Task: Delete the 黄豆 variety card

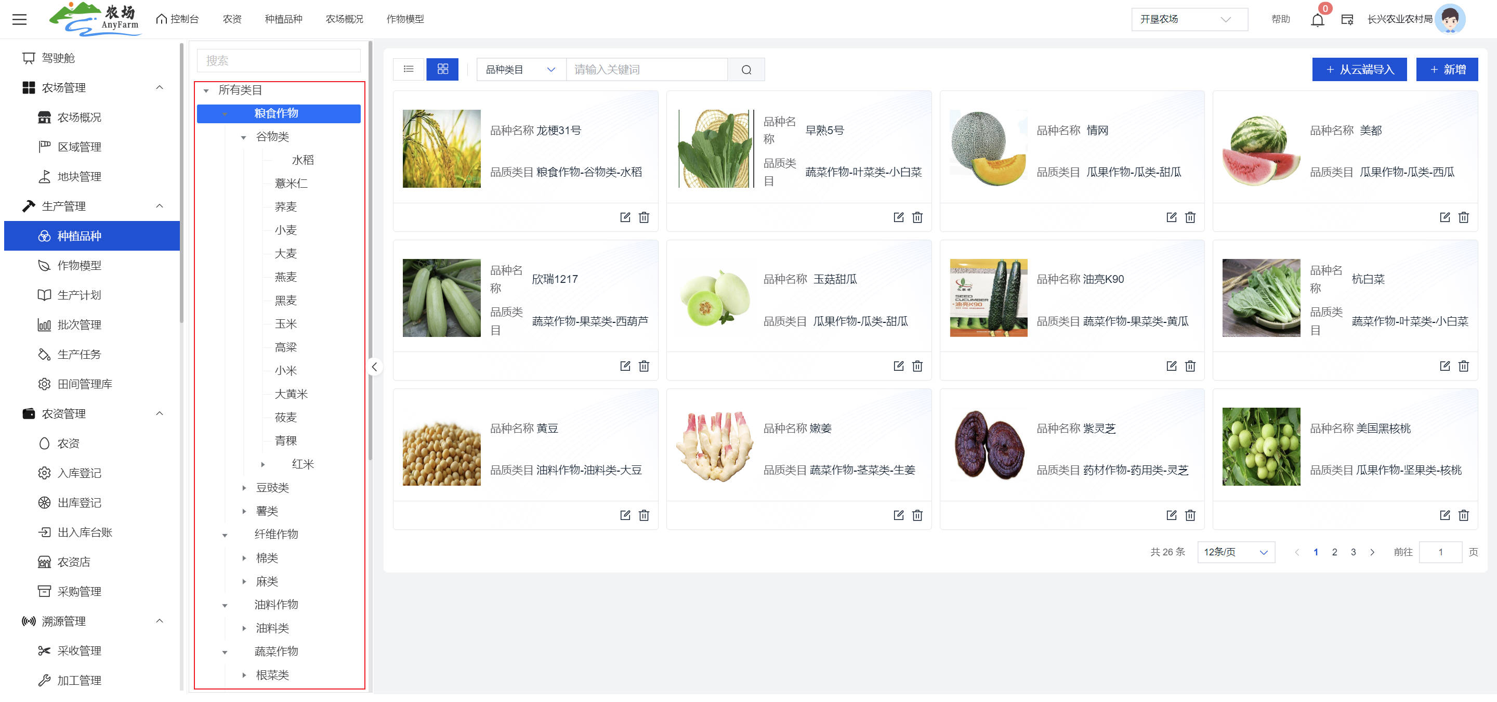Action: pyautogui.click(x=644, y=515)
